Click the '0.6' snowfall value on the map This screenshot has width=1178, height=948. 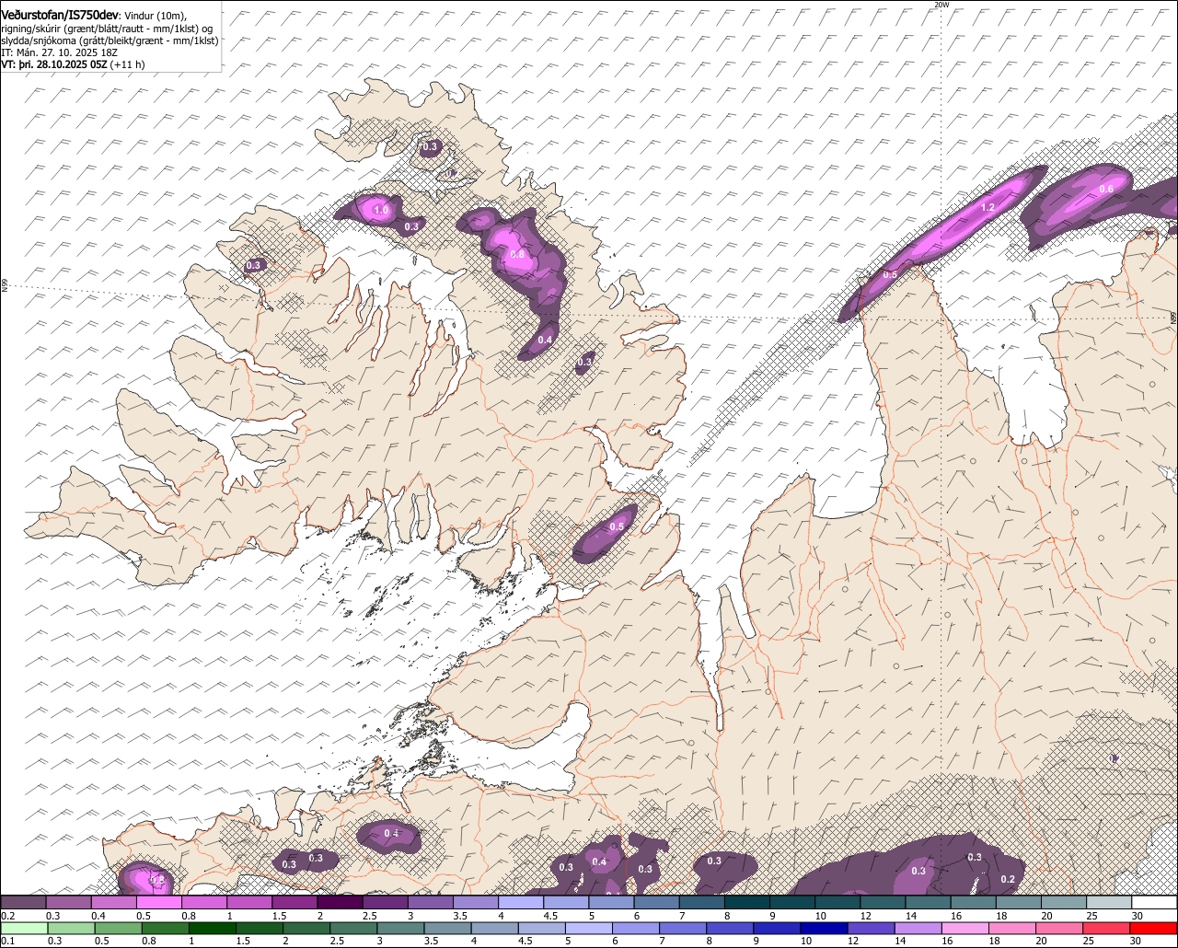tap(1106, 190)
